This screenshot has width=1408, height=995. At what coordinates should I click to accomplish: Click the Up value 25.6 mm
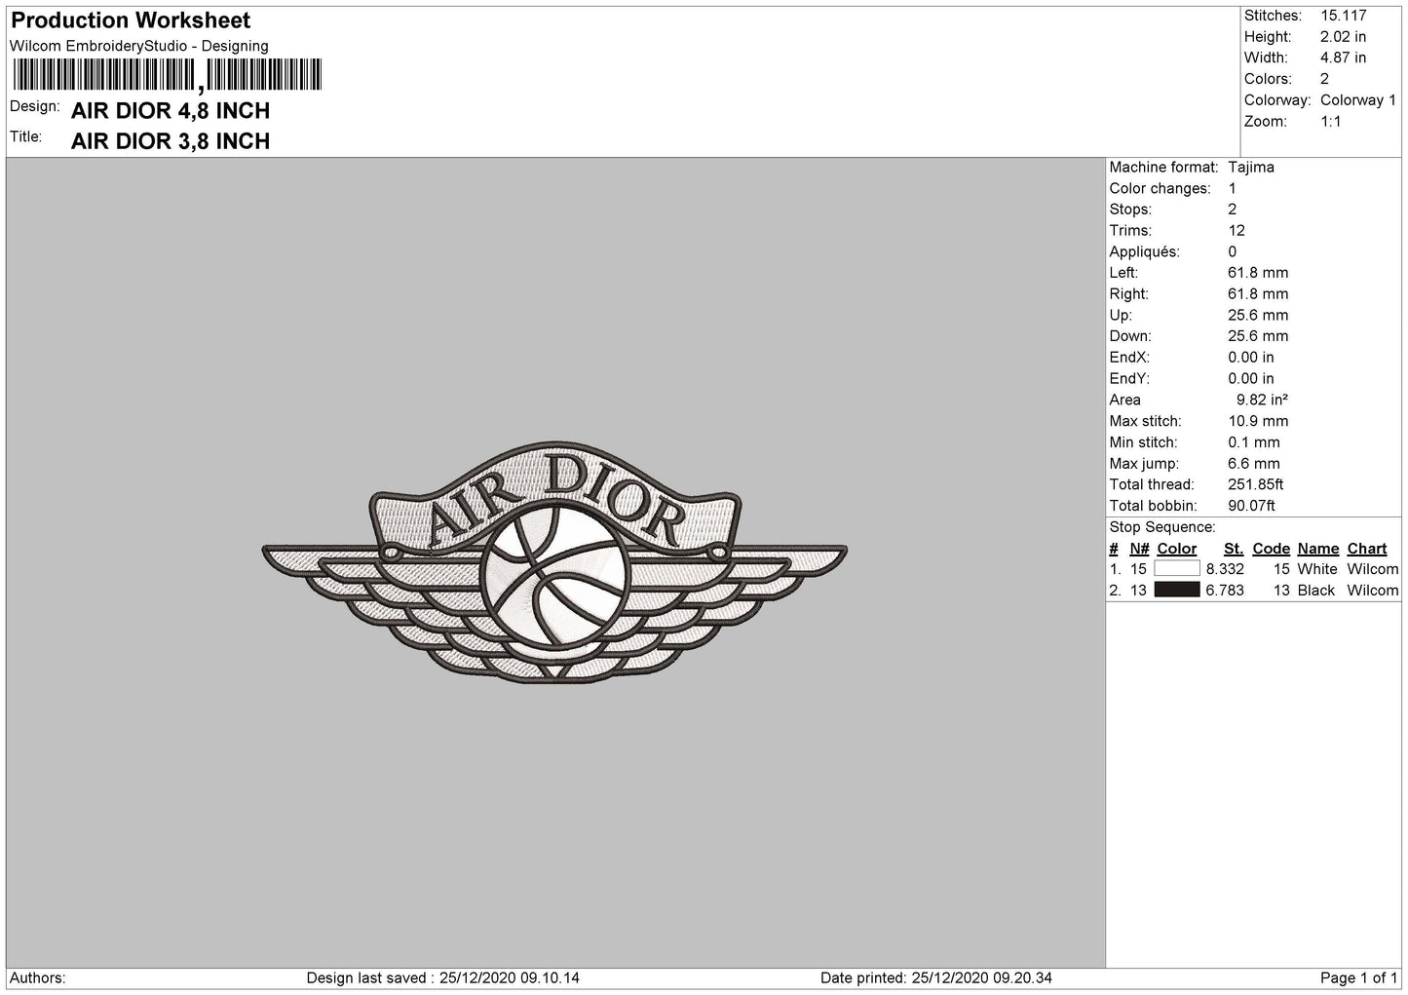point(1258,316)
